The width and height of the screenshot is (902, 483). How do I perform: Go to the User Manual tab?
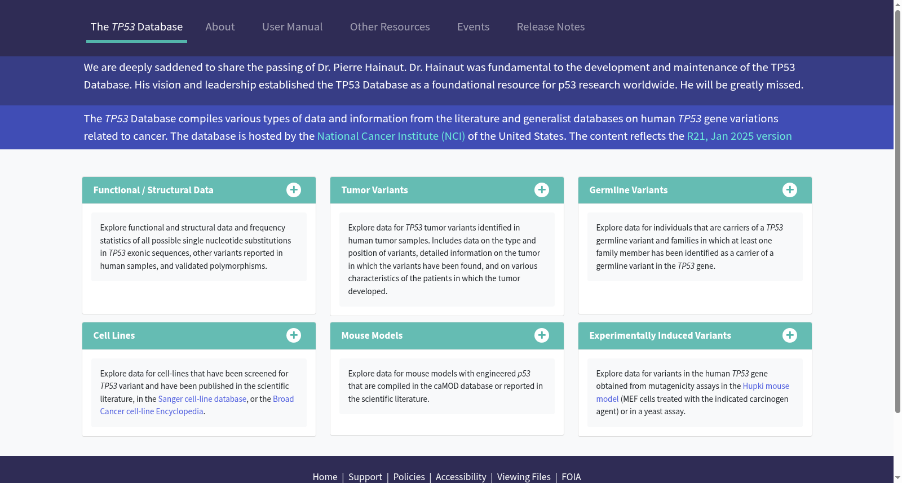(292, 27)
